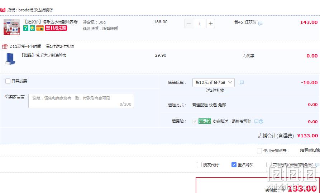Click the comment bubble icon beside 退换货可赔
The width and height of the screenshot is (320, 193).
point(256,122)
